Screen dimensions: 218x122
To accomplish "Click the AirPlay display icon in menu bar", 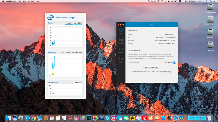I will coord(162,1).
